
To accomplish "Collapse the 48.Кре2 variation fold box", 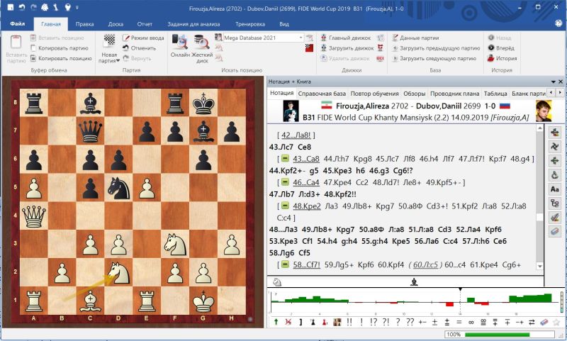I will click(285, 206).
